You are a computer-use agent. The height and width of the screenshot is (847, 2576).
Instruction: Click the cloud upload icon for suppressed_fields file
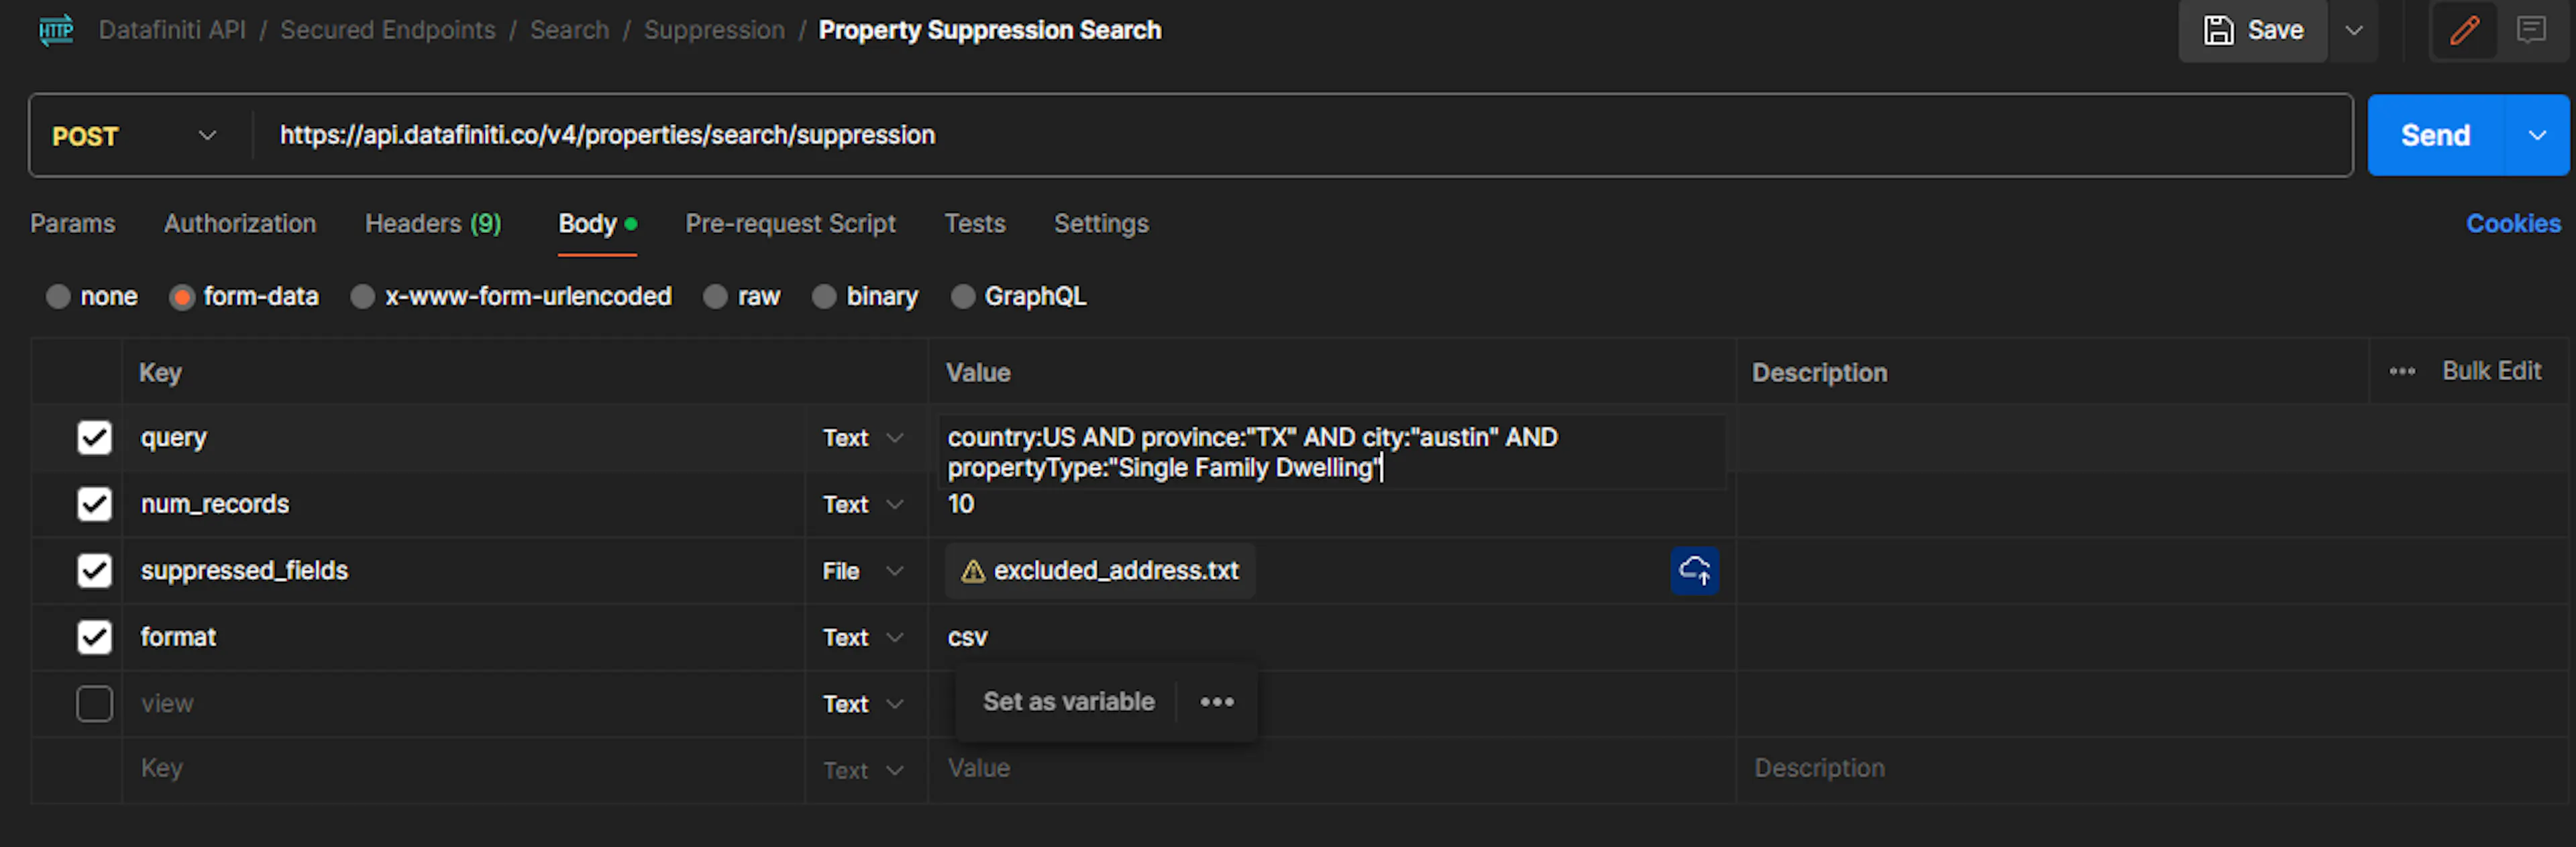[1695, 571]
